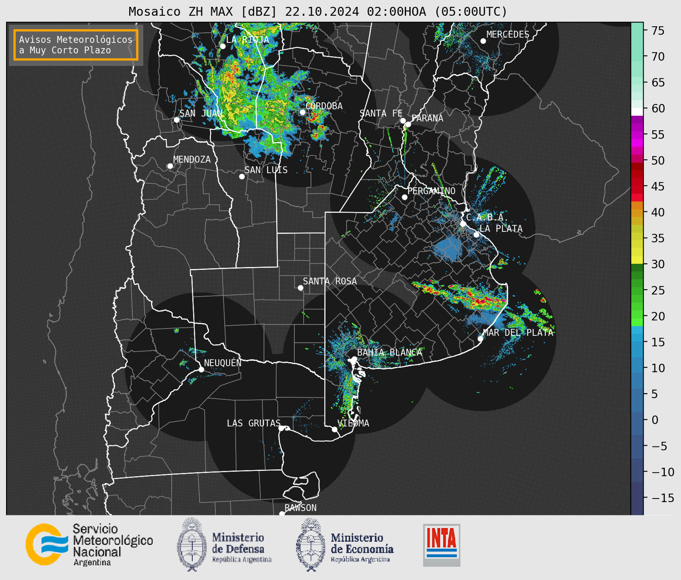Click the 75 label on the dBZ scale

(x=658, y=31)
